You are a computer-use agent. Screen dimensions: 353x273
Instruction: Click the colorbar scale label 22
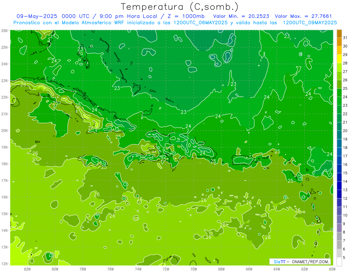(345, 114)
